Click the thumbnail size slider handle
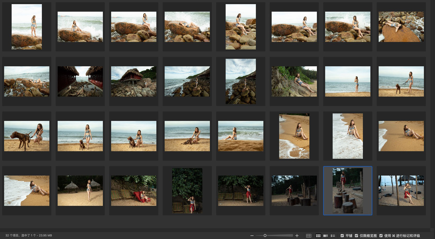The image size is (435, 239). [265, 236]
